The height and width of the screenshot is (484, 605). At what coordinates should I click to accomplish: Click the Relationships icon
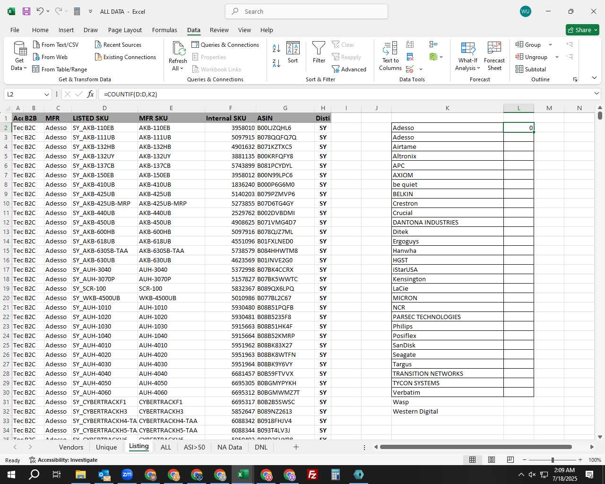click(433, 44)
